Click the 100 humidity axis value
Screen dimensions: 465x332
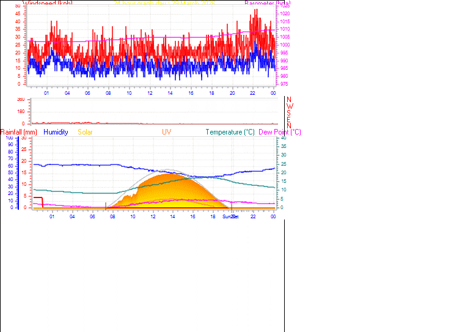(10, 138)
